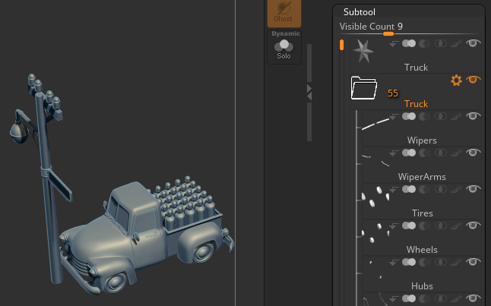Toggle polypaint brush on WiperArms row

(457, 153)
